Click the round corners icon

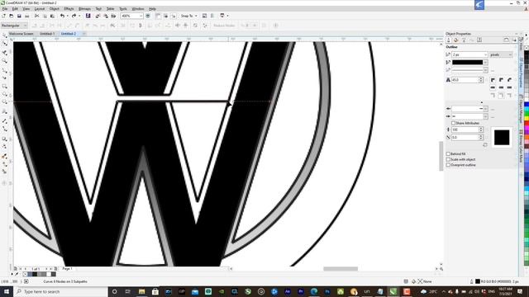click(502, 80)
